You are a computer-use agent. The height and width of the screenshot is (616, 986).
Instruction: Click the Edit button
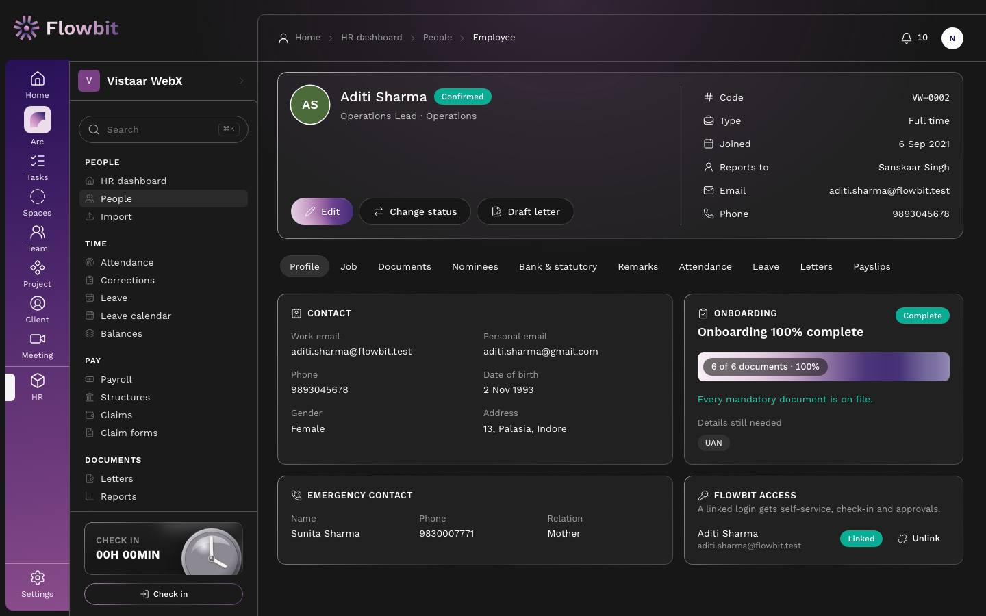[x=322, y=211]
